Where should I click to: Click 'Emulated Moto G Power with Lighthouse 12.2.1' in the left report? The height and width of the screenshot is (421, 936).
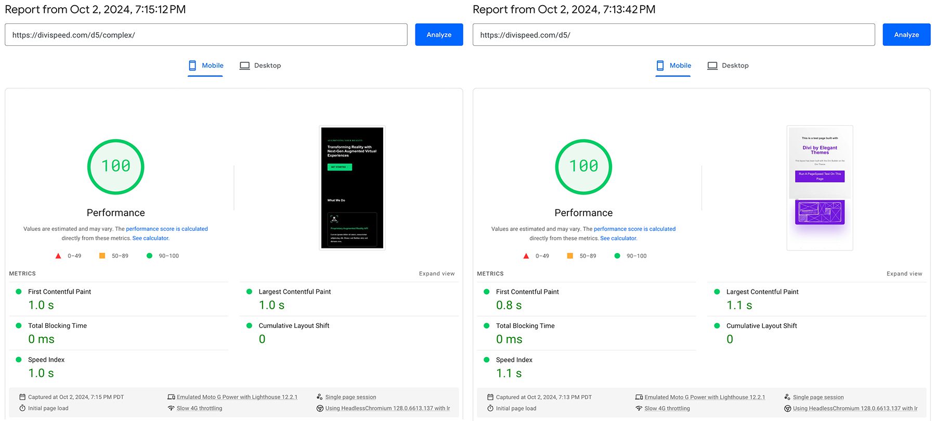point(237,397)
